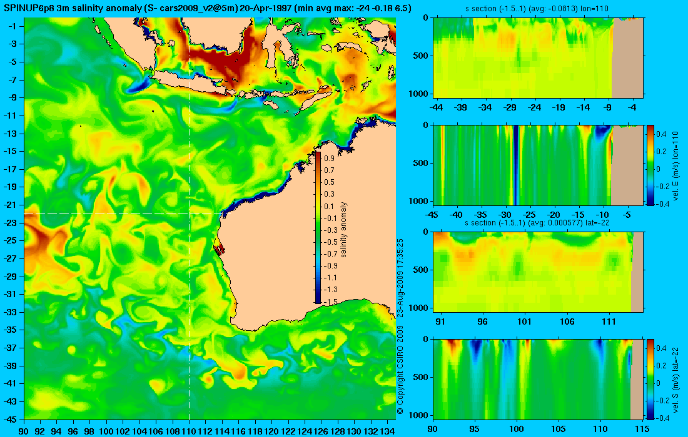Click the "95" tick under southward velocity section
The height and width of the screenshot is (437, 688).
click(474, 429)
